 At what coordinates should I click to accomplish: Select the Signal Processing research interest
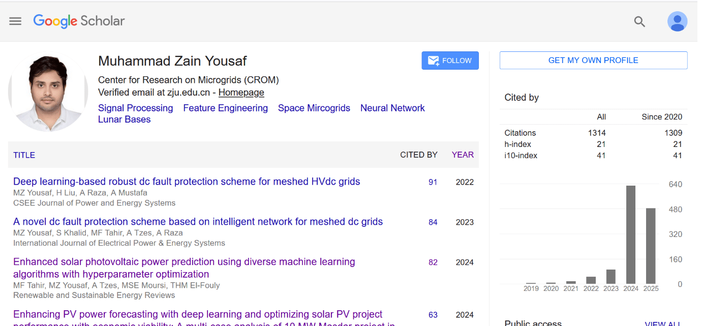point(135,108)
